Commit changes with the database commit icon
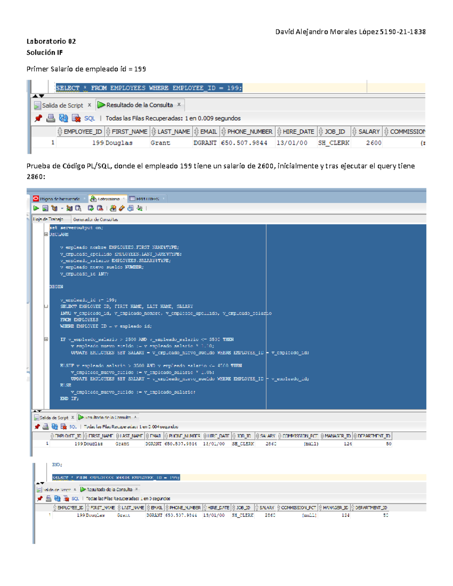 (90, 208)
